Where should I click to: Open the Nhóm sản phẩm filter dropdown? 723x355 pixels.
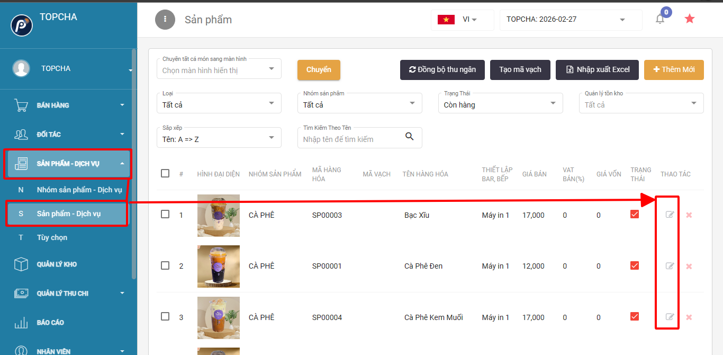[359, 104]
